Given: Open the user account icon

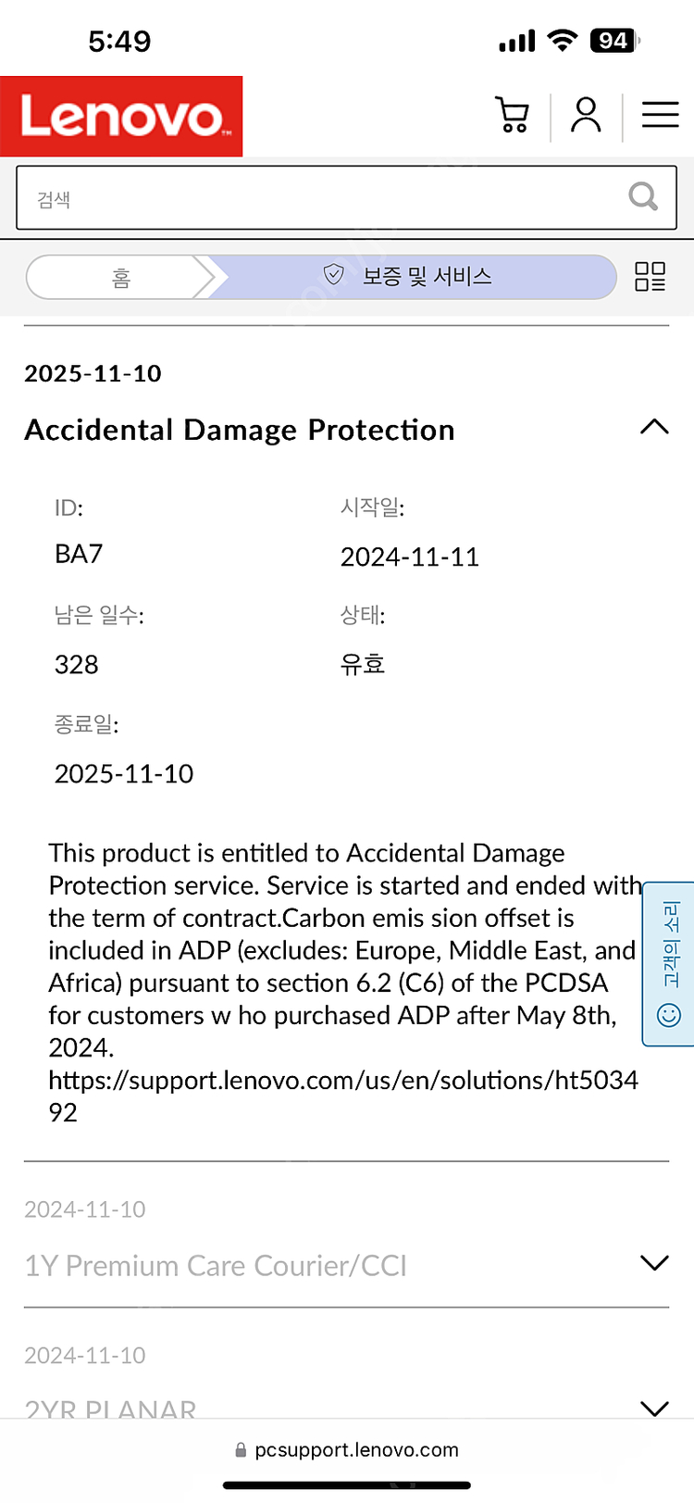Looking at the screenshot, I should coord(586,116).
